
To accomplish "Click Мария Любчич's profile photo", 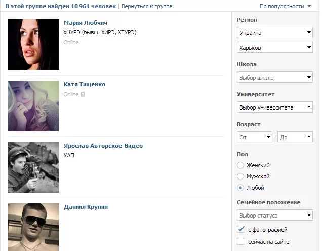I will [33, 45].
